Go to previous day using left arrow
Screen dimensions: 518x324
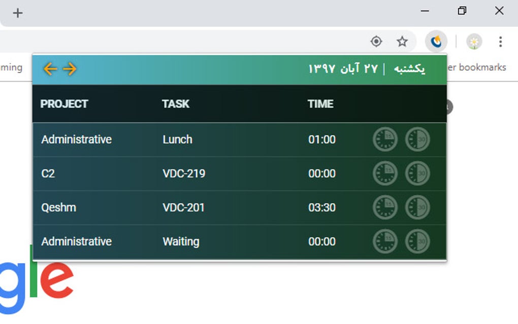(50, 69)
